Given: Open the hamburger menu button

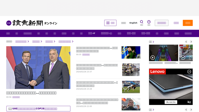Looking at the screenshot, I should point(110,23).
